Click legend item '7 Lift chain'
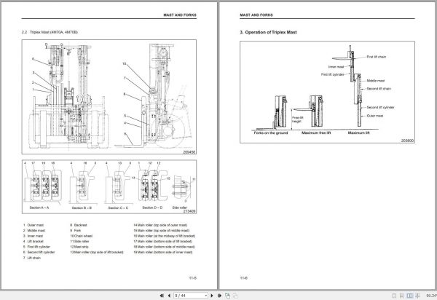Screen dimensions: 437x300 [32, 258]
